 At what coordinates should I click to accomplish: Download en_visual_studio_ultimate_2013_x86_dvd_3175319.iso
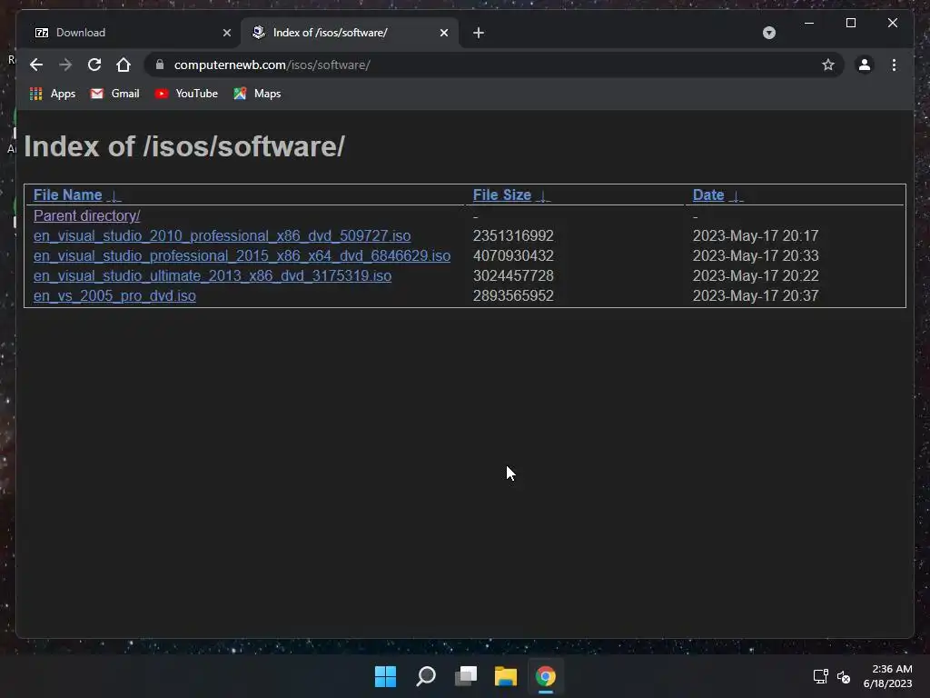click(213, 276)
